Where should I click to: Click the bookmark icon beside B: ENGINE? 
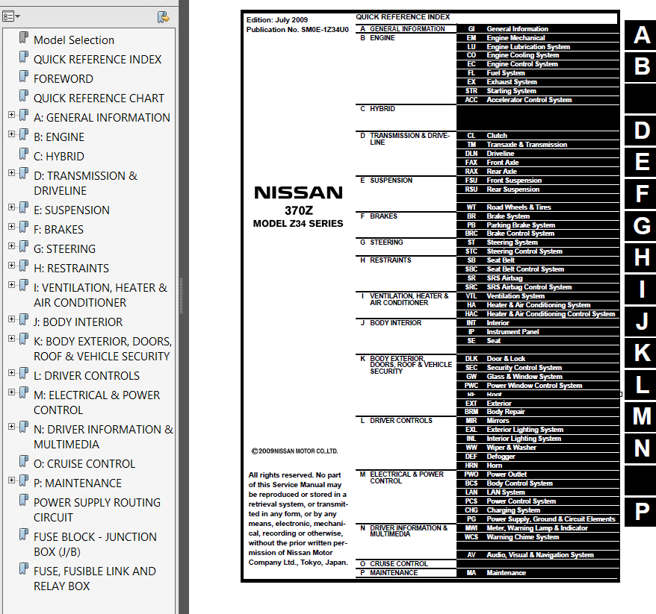[x=24, y=134]
